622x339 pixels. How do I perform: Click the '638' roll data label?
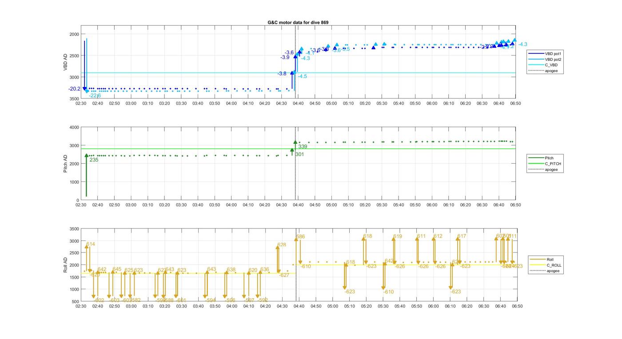[x=231, y=270]
